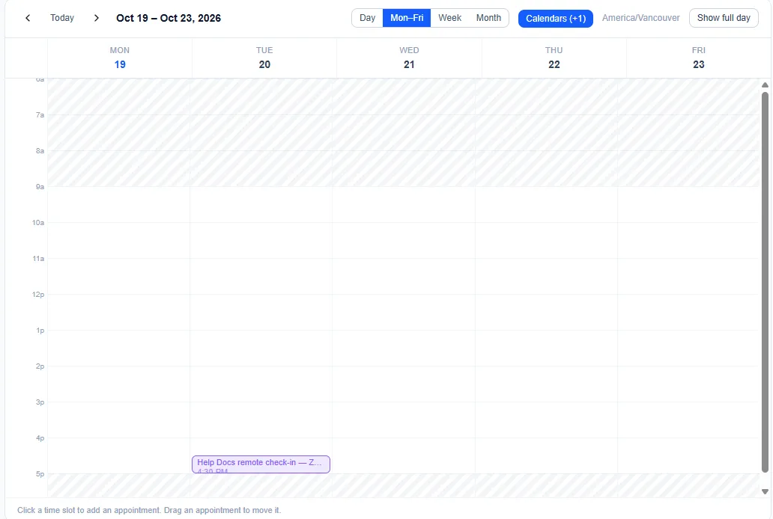Go to next week with right chevron
Screen dimensions: 773x519
pyautogui.click(x=96, y=18)
